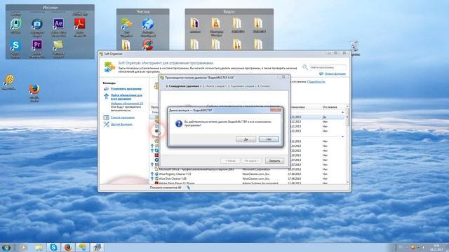
Task: Open Adobe After Effects desktop shortcut
Action: tap(58, 23)
